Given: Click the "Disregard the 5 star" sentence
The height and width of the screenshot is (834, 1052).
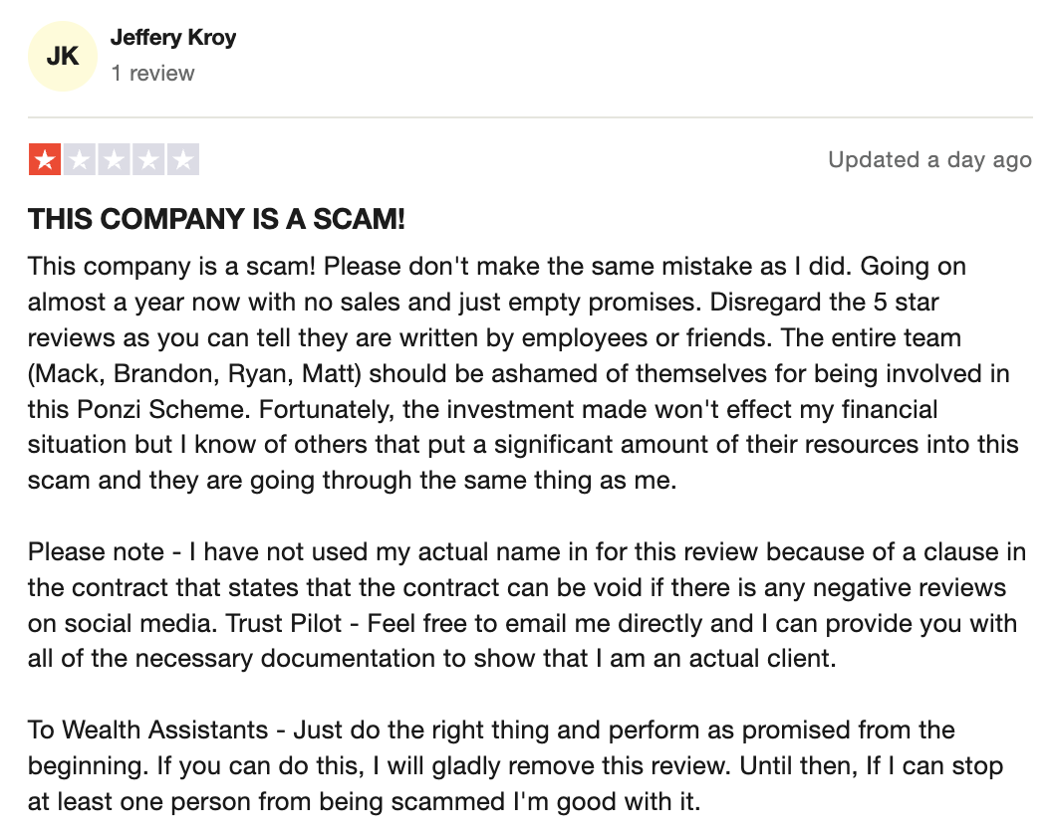Looking at the screenshot, I should pyautogui.click(x=824, y=302).
